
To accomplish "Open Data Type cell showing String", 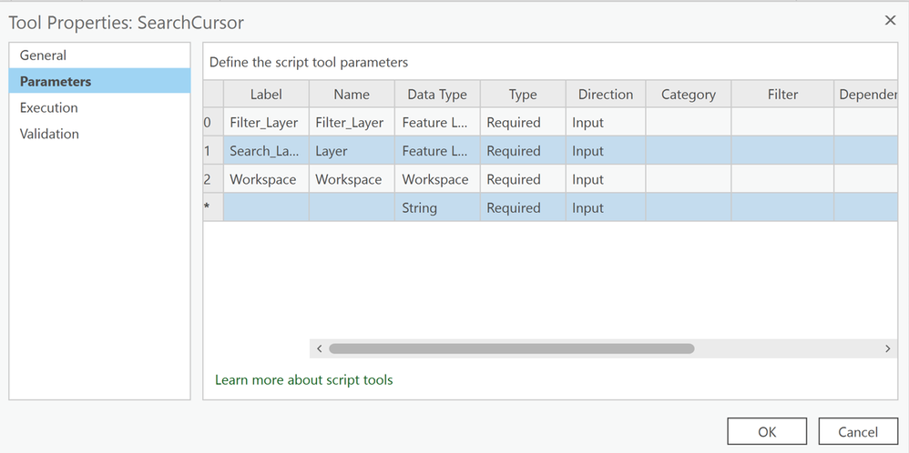I will click(x=436, y=208).
